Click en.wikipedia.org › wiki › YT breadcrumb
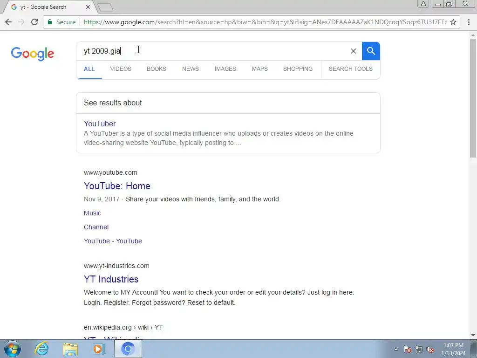 point(123,327)
